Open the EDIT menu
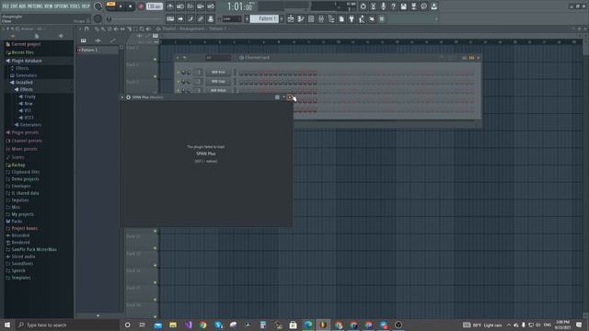Screen dimensions: 589x331 14,6
